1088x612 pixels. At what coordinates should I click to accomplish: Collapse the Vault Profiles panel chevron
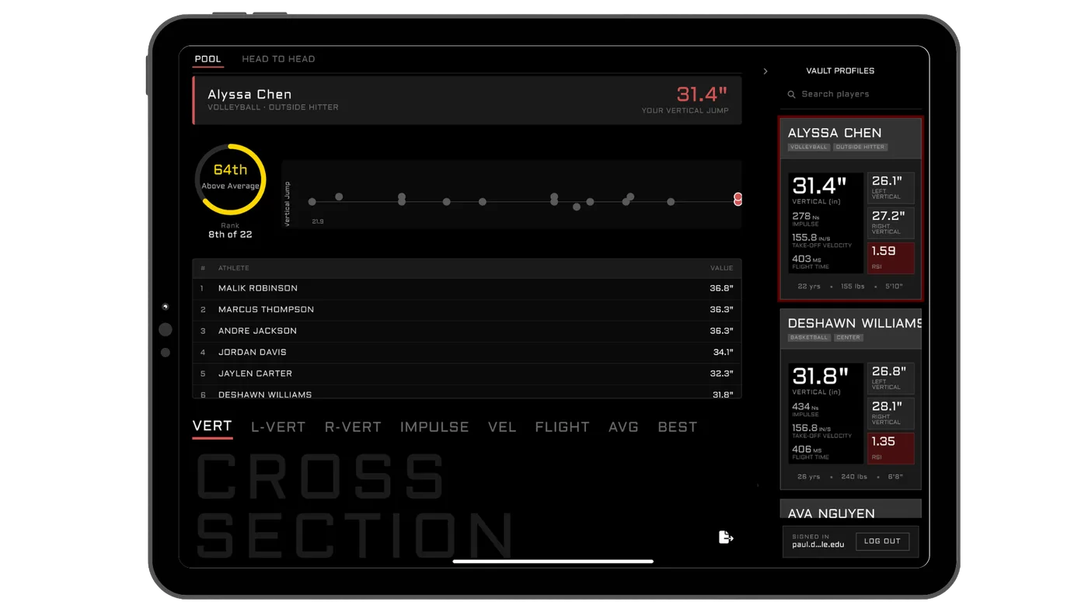765,71
